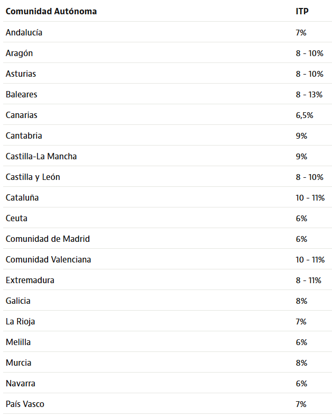This screenshot has height=416, width=332.
Task: Select the Andalucía row name
Action: pyautogui.click(x=24, y=32)
